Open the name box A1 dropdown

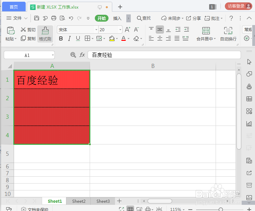pos(53,55)
